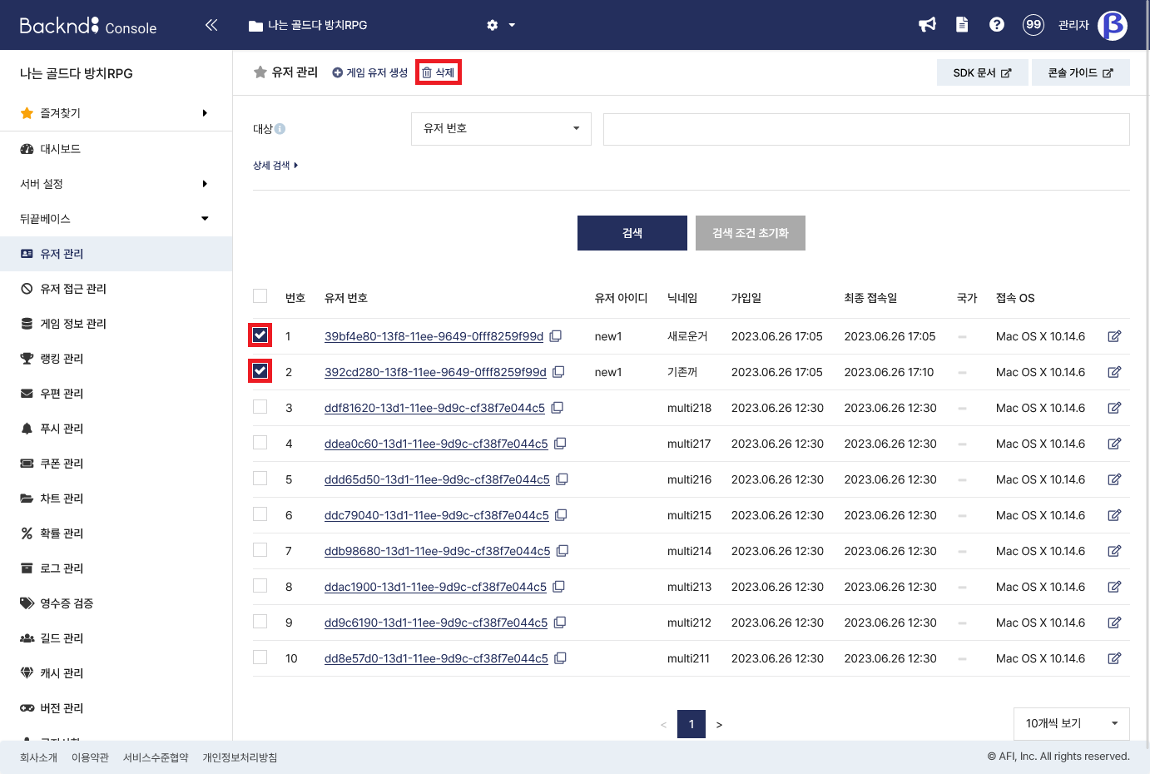Image resolution: width=1150 pixels, height=774 pixels.
Task: Open the admin profile avatar
Action: pyautogui.click(x=1113, y=25)
